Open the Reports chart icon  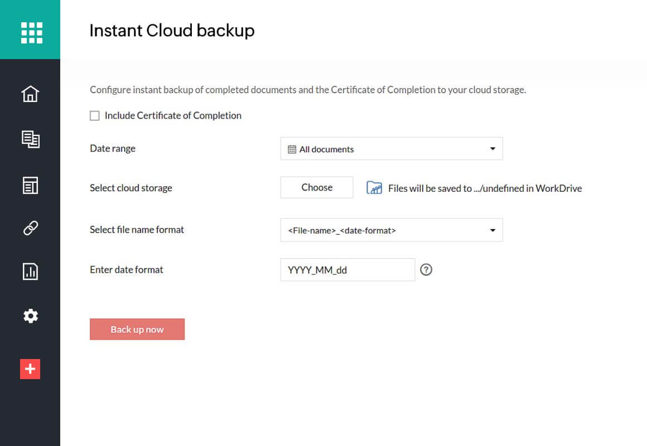coord(30,272)
